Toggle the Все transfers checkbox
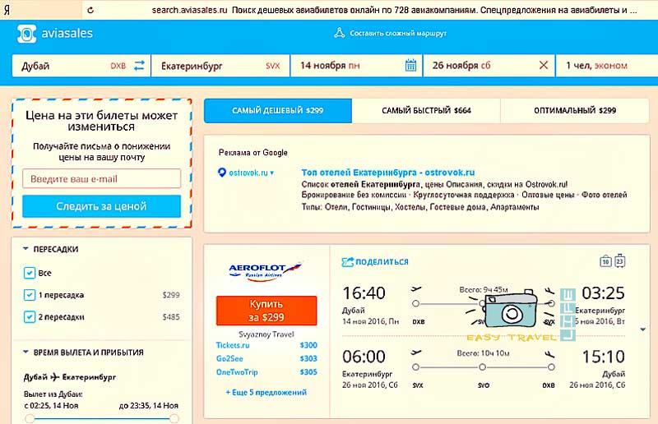This screenshot has width=658, height=424. pos(29,273)
